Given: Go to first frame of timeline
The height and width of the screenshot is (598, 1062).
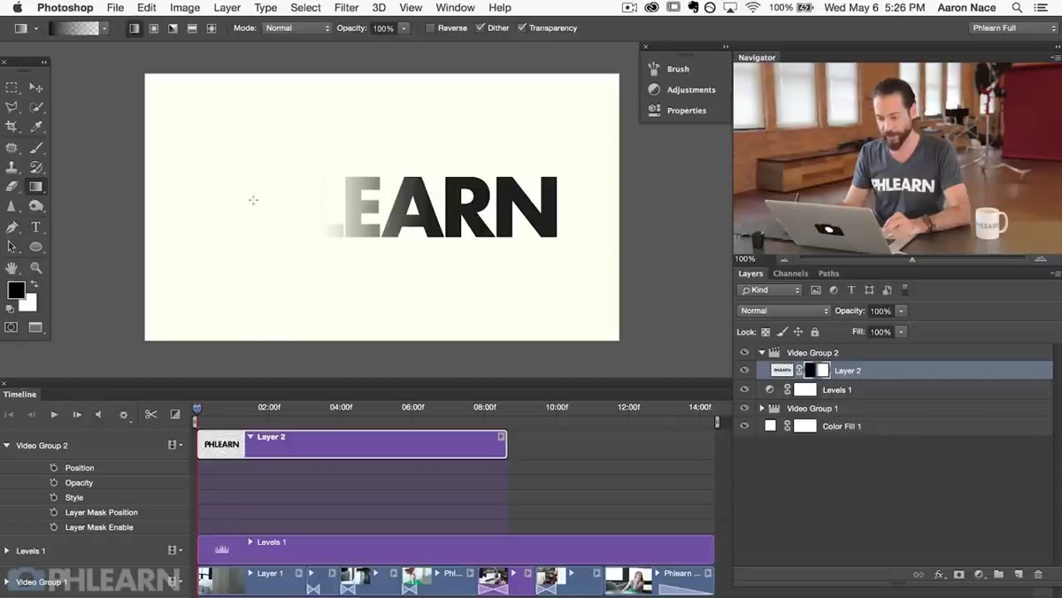Looking at the screenshot, I should (10, 415).
